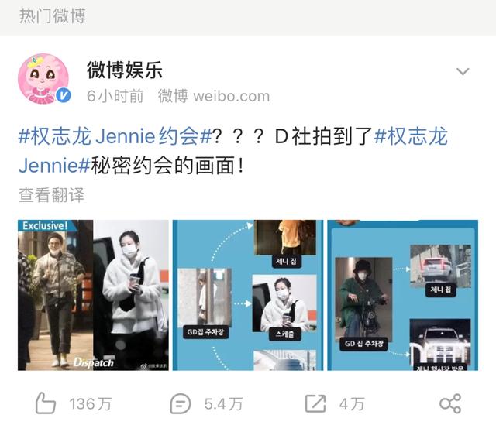Open the third image with bicycle rider
Image resolution: width=496 pixels, height=432 pixels.
click(x=403, y=295)
